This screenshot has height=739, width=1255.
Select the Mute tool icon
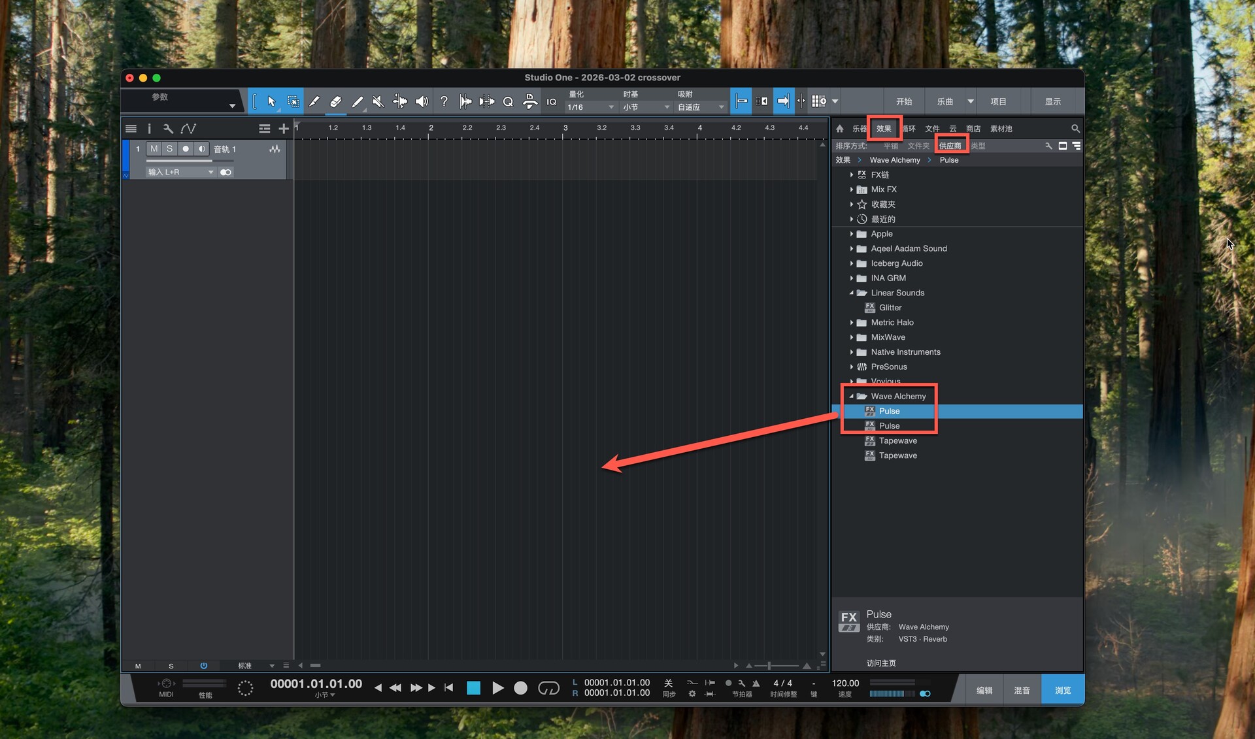coord(378,101)
